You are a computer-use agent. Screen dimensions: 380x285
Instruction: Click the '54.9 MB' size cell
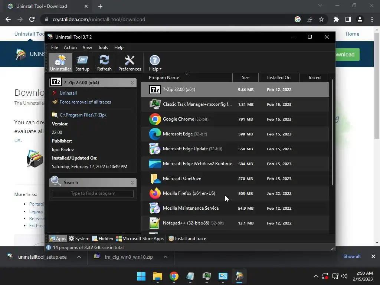pyautogui.click(x=246, y=208)
